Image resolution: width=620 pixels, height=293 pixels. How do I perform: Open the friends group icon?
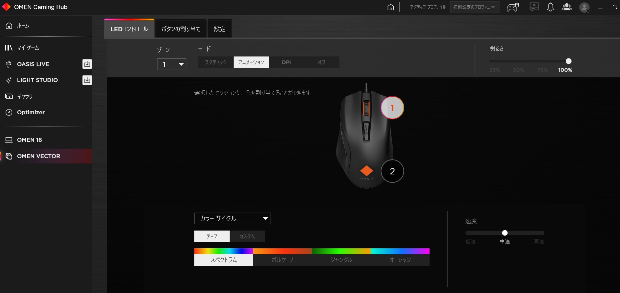567,7
